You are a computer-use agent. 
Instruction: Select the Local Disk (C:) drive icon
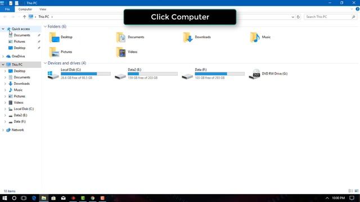(53, 75)
